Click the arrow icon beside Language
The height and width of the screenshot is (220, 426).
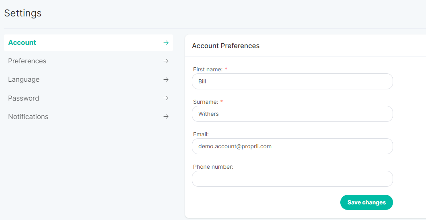coord(166,80)
